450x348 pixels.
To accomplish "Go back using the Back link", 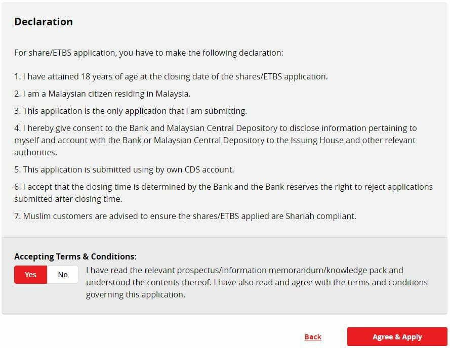I will (x=313, y=336).
